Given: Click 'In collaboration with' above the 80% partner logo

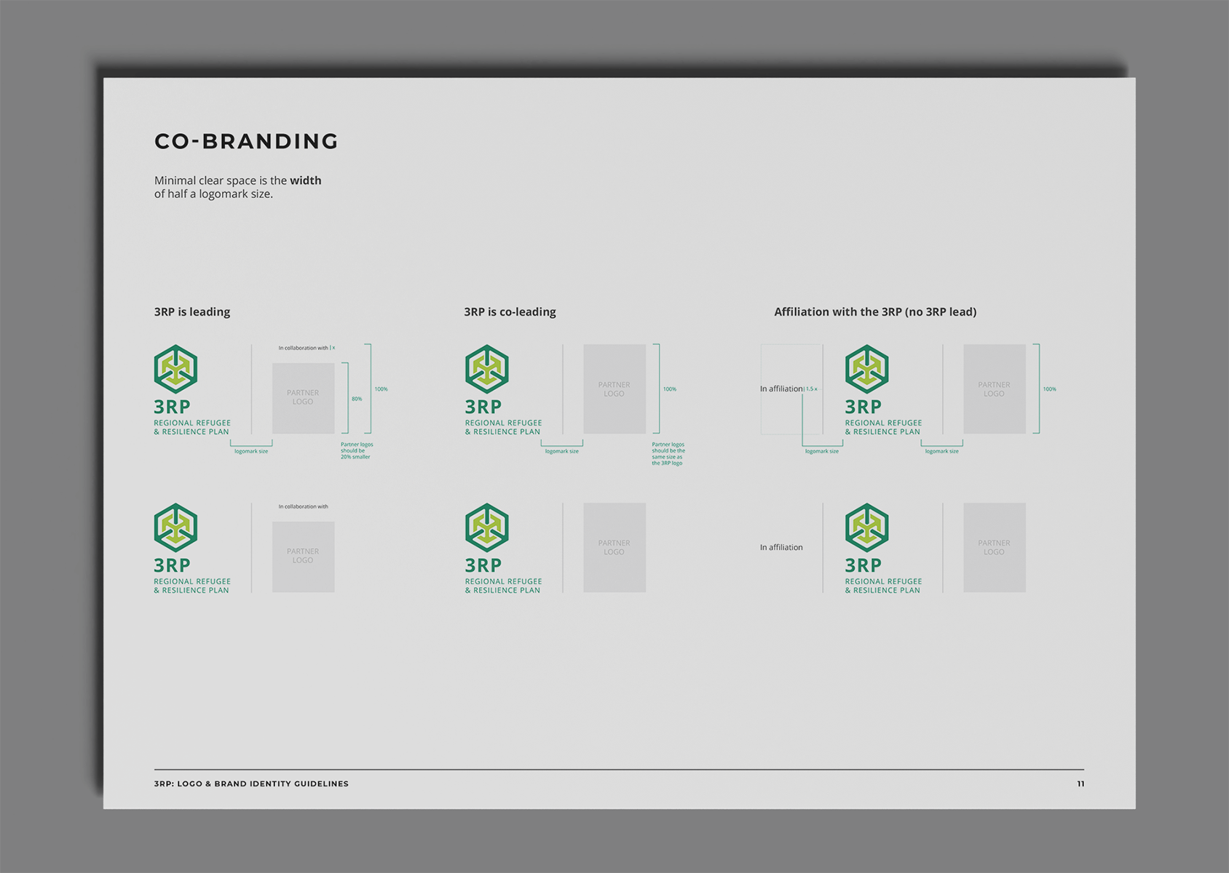Looking at the screenshot, I should tap(303, 348).
